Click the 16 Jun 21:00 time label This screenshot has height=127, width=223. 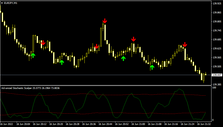coord(138,124)
